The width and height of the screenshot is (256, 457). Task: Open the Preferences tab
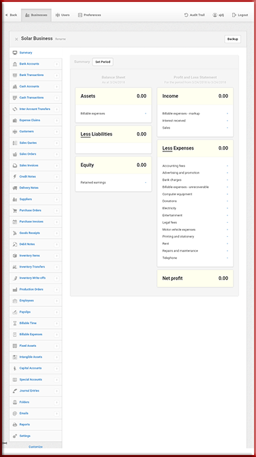point(90,15)
